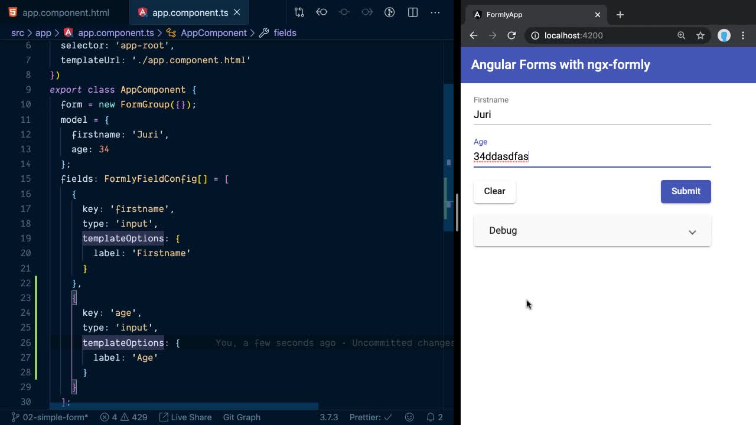The image size is (756, 425).
Task: Open a new browser tab
Action: point(620,15)
